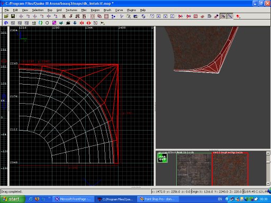Click the Select Complete Tall icon

click(x=64, y=16)
